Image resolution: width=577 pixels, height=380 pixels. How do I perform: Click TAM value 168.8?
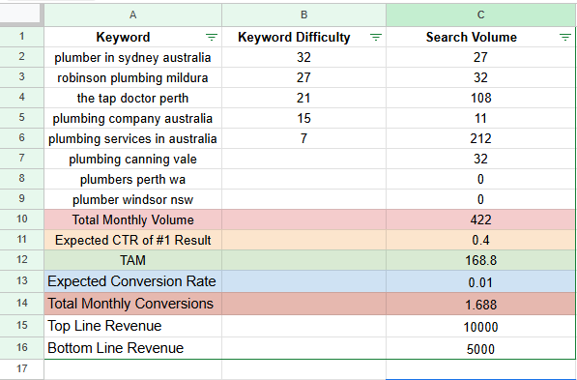click(x=481, y=260)
